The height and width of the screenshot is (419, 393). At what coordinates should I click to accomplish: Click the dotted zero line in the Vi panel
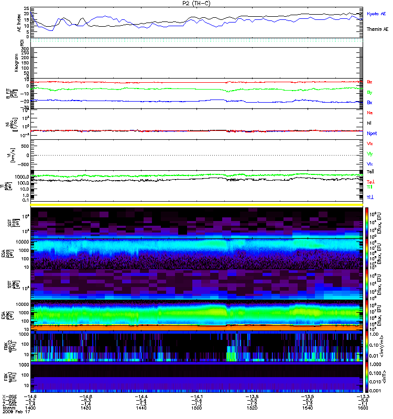click(196, 155)
